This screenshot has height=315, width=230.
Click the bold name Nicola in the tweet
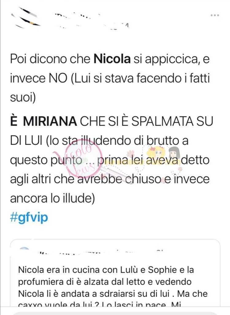pyautogui.click(x=112, y=59)
